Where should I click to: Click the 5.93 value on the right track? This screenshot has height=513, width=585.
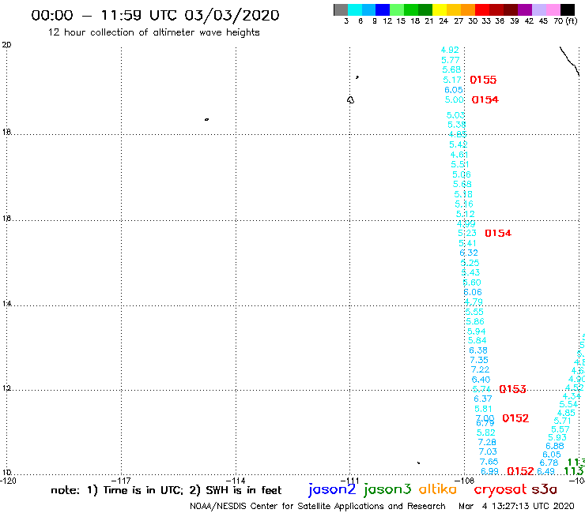tap(557, 437)
